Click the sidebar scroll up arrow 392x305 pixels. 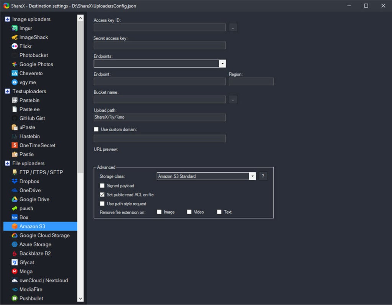click(80, 18)
